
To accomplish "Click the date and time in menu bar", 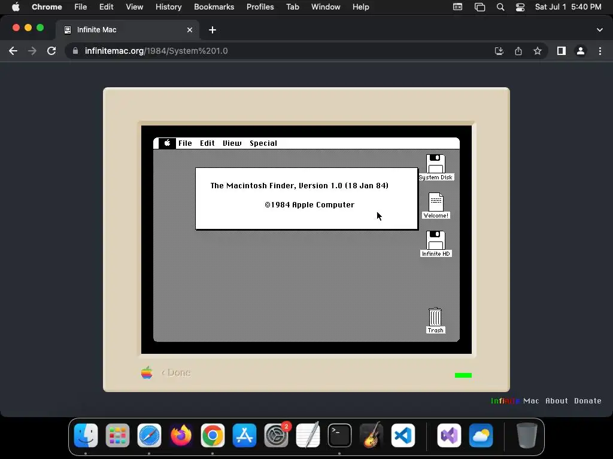I will point(568,7).
